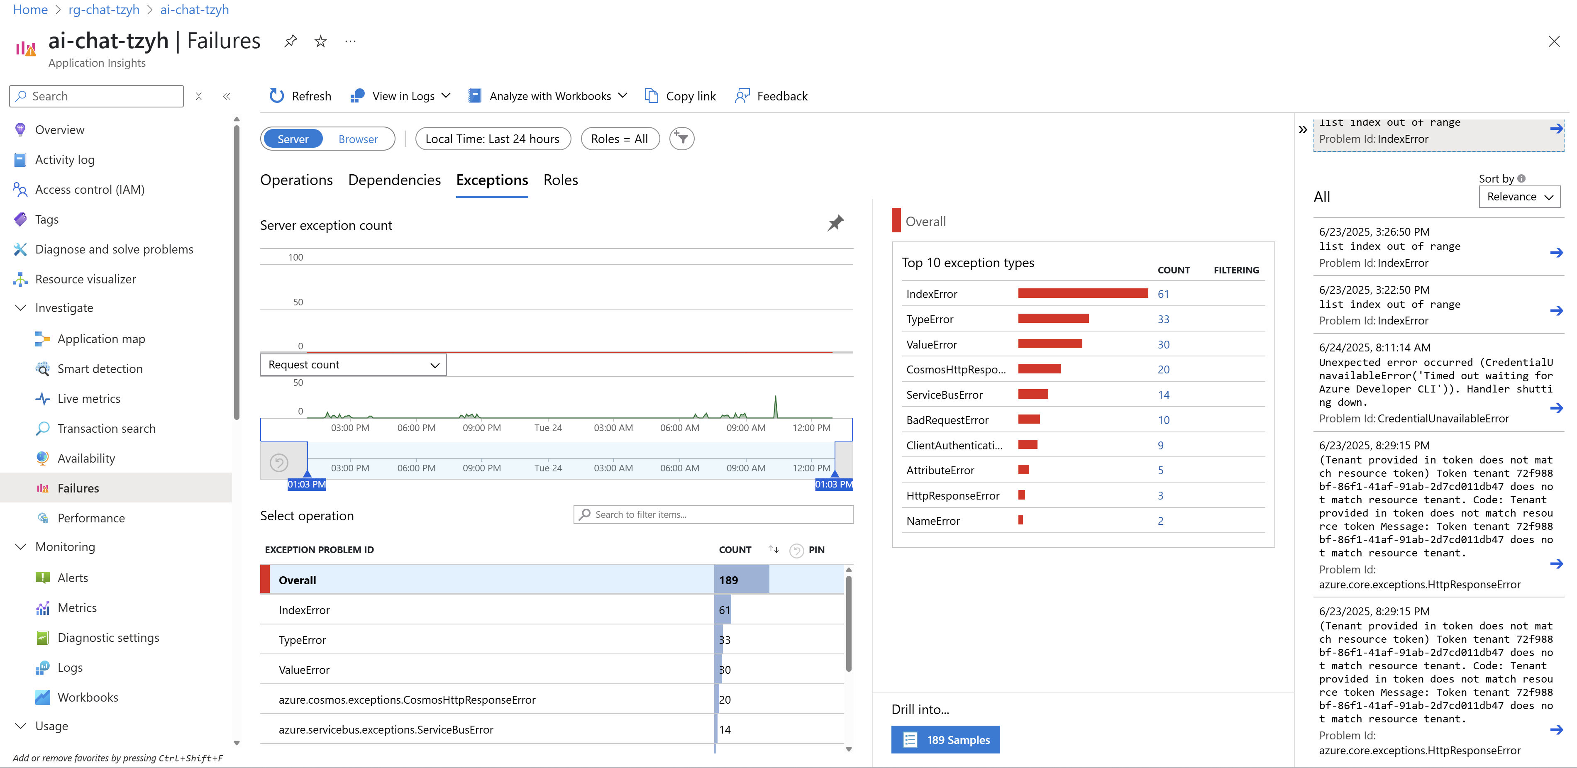The width and height of the screenshot is (1577, 768).
Task: Select the Exceptions tab
Action: 492,180
